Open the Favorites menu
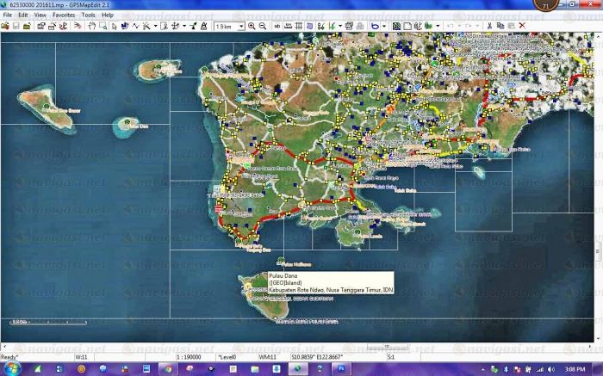This screenshot has width=603, height=376. coord(63,15)
